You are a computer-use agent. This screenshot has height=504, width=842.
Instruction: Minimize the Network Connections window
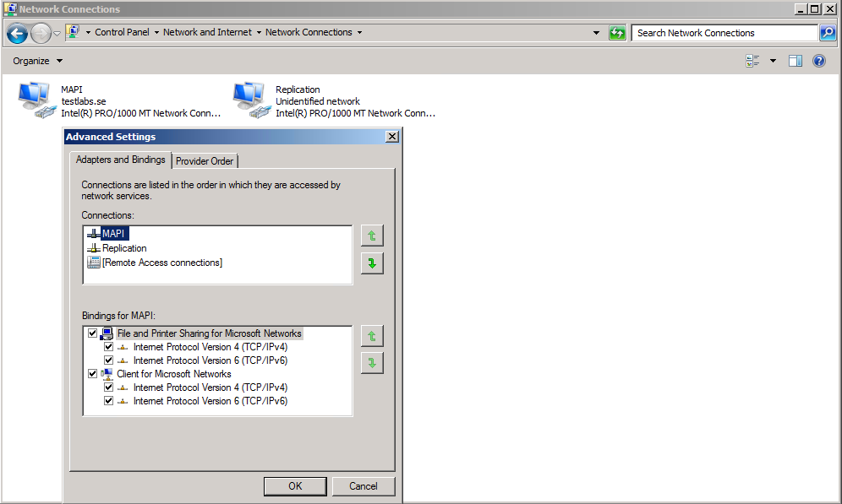pos(801,9)
